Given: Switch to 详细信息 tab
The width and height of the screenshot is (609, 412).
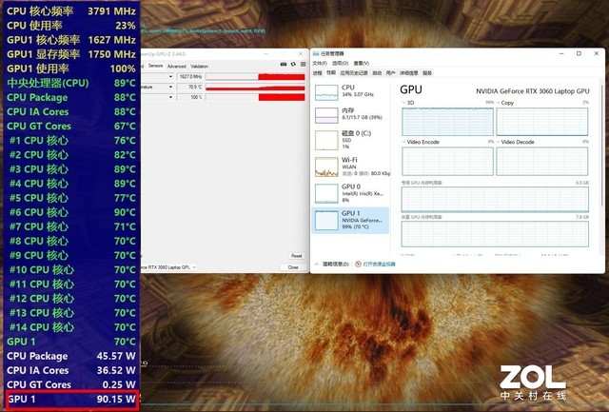Looking at the screenshot, I should [408, 73].
